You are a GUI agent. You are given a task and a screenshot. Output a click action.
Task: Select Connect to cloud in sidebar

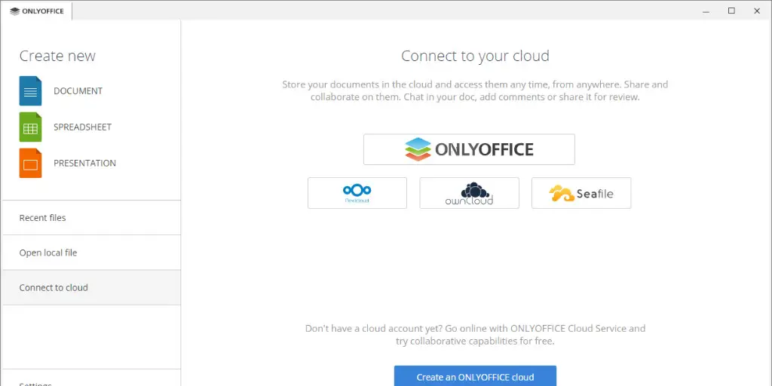(91, 287)
